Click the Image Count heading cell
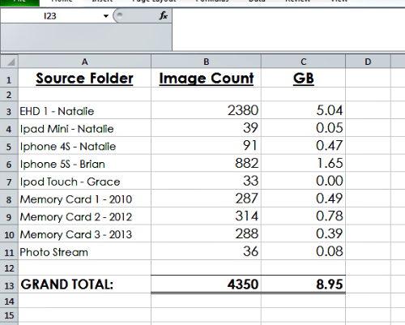This screenshot has width=405, height=325. 207,79
